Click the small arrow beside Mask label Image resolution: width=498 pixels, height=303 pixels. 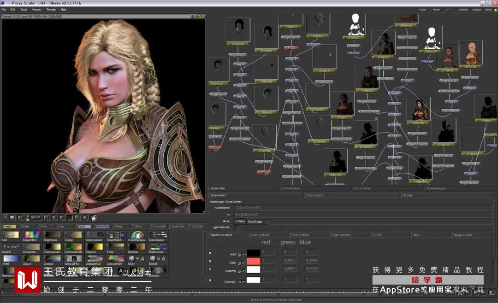point(232,222)
